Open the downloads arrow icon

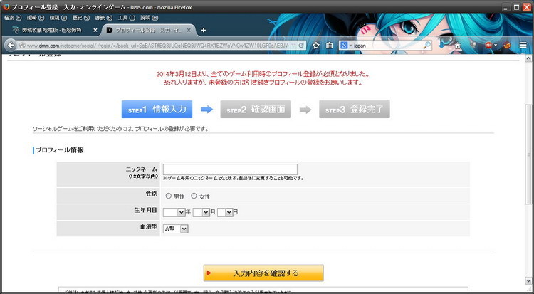pos(441,46)
